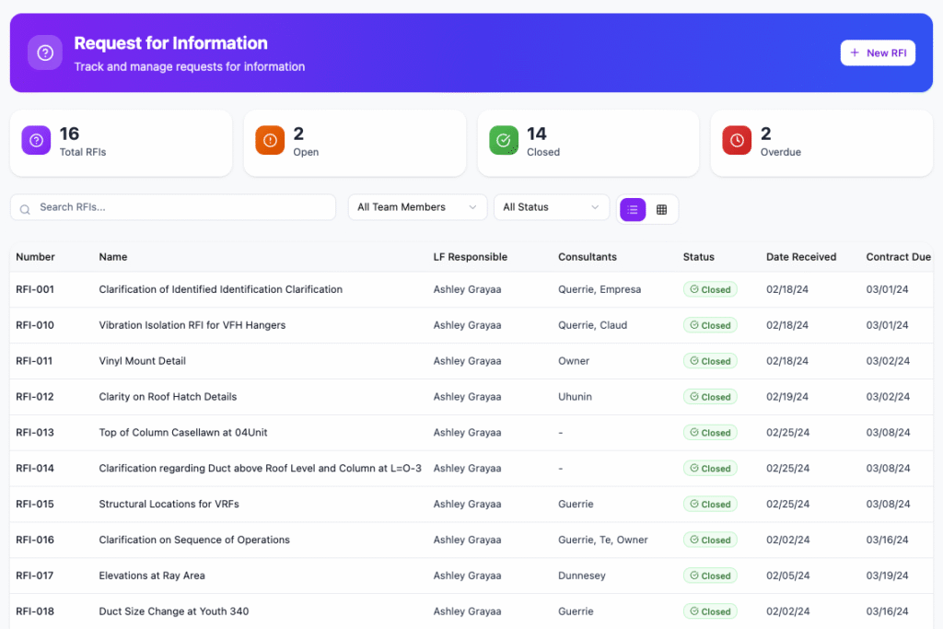Select the Vinyl Mount Detail RFI
Viewport: 943px width, 629px height.
[x=142, y=361]
